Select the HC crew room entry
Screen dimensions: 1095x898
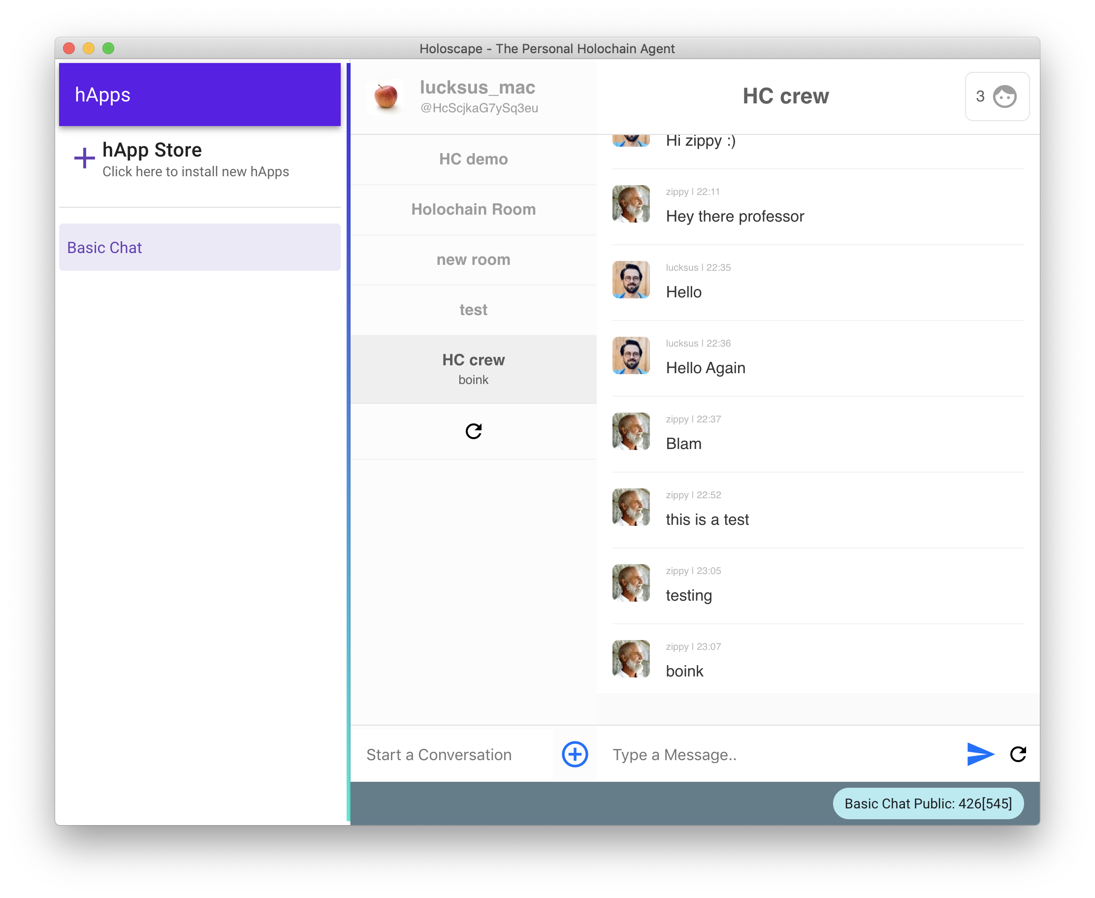pyautogui.click(x=473, y=369)
